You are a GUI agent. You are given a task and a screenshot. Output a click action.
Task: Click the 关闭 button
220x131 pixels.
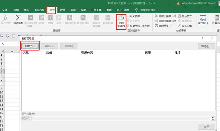click(x=206, y=127)
